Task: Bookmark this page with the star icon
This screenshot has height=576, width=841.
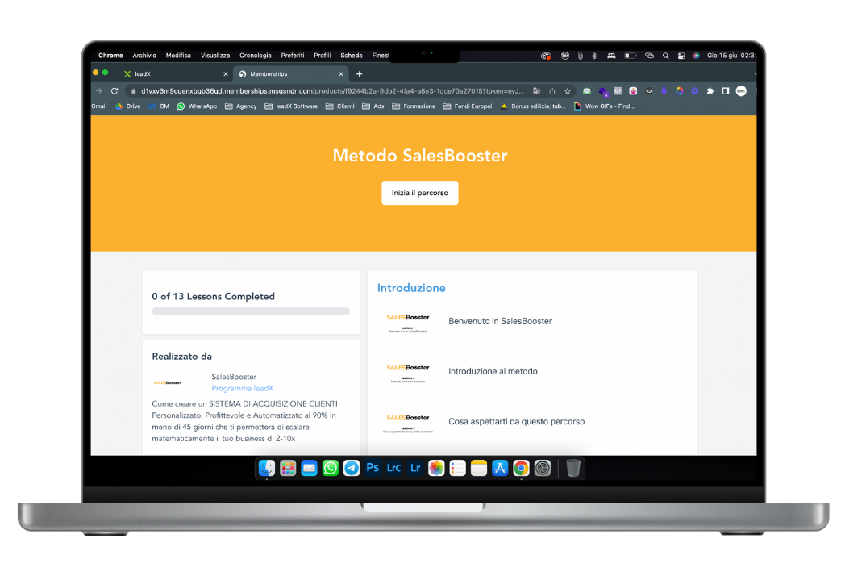Action: click(568, 91)
